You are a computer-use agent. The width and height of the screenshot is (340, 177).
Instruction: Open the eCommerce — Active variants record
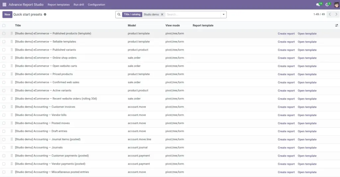[x=43, y=90]
